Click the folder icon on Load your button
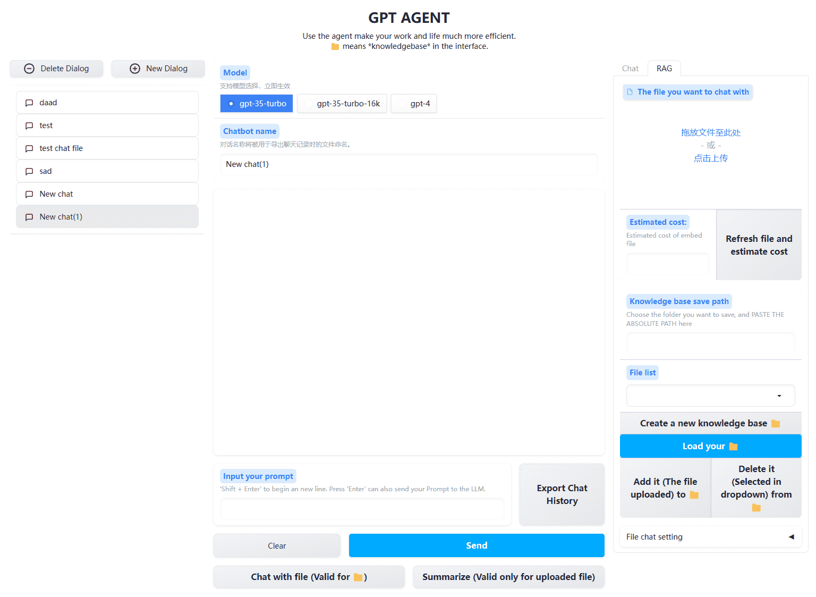 (734, 447)
